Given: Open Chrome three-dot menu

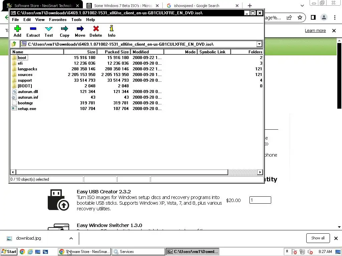Looking at the screenshot, I should pos(335,17).
